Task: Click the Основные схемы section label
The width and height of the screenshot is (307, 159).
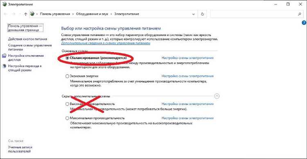Action: click(75, 51)
